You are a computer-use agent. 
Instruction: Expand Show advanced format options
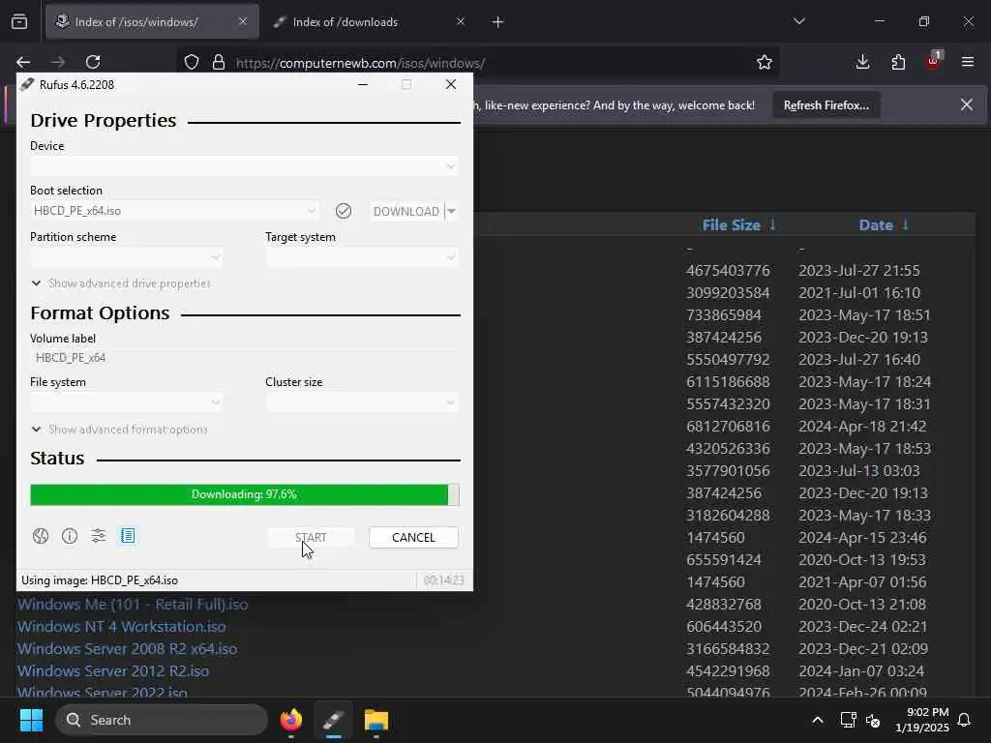(119, 430)
